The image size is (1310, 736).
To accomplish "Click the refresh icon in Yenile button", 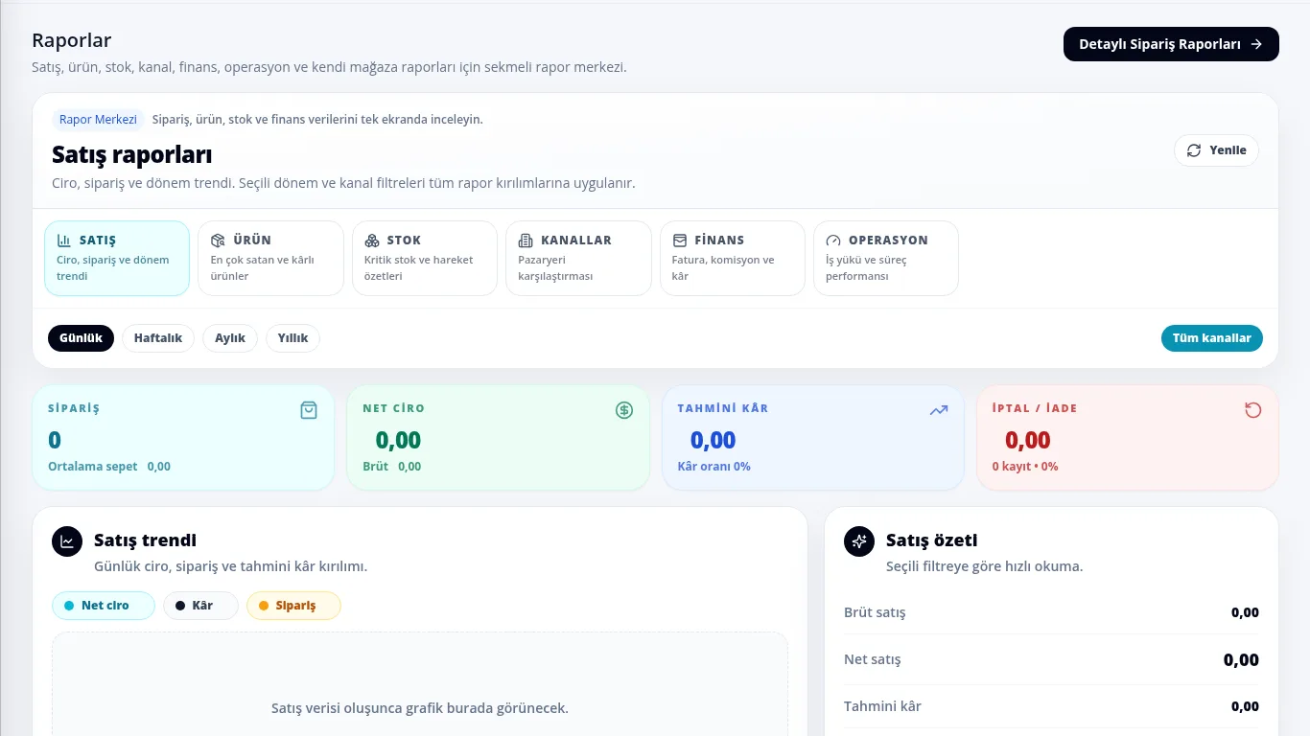I will (1194, 150).
